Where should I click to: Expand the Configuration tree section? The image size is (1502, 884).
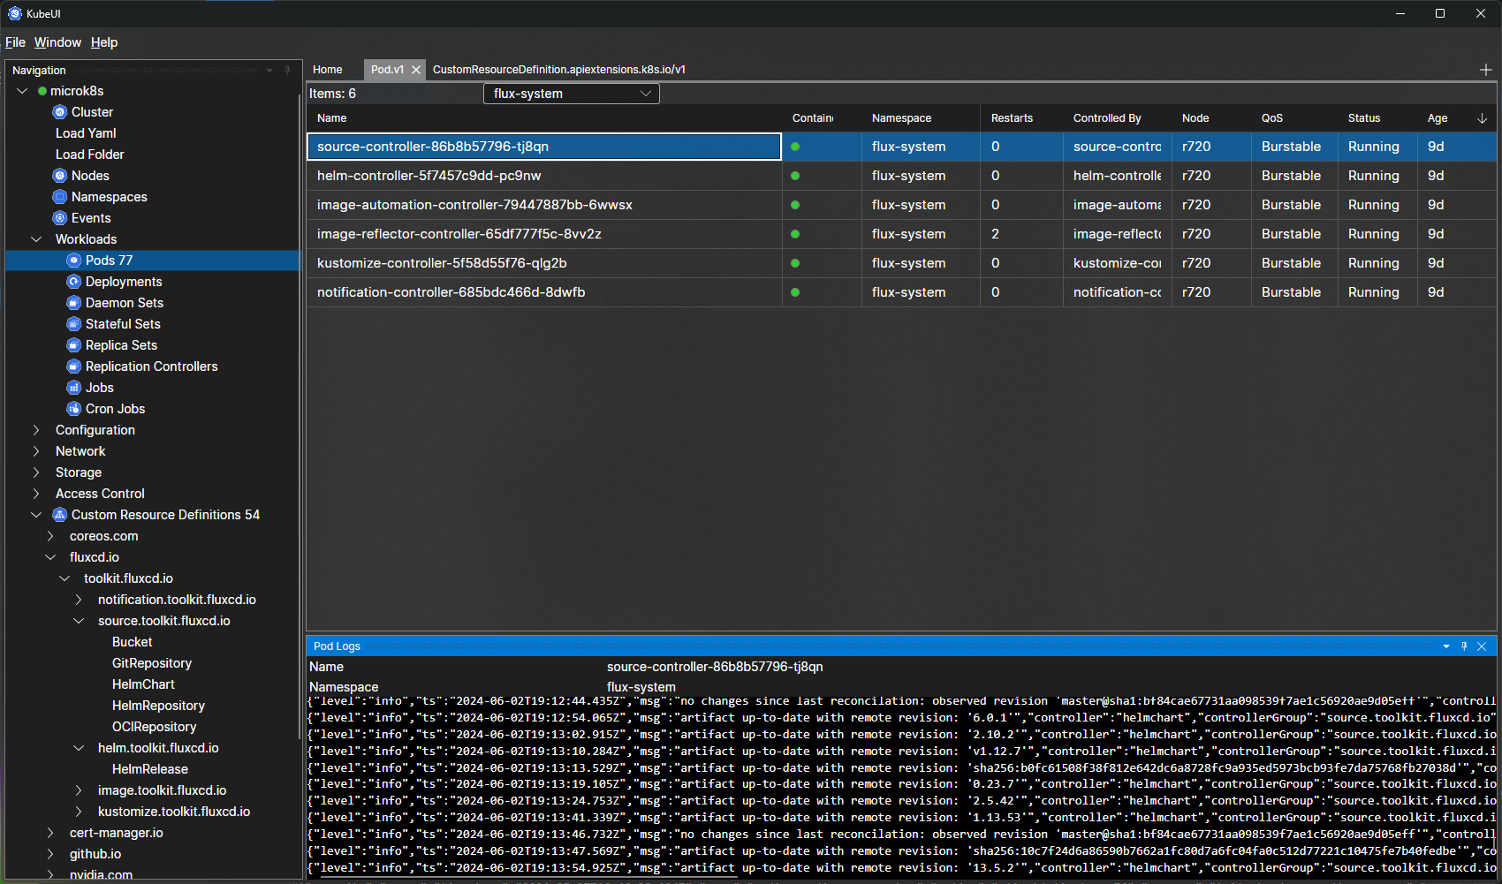click(36, 430)
